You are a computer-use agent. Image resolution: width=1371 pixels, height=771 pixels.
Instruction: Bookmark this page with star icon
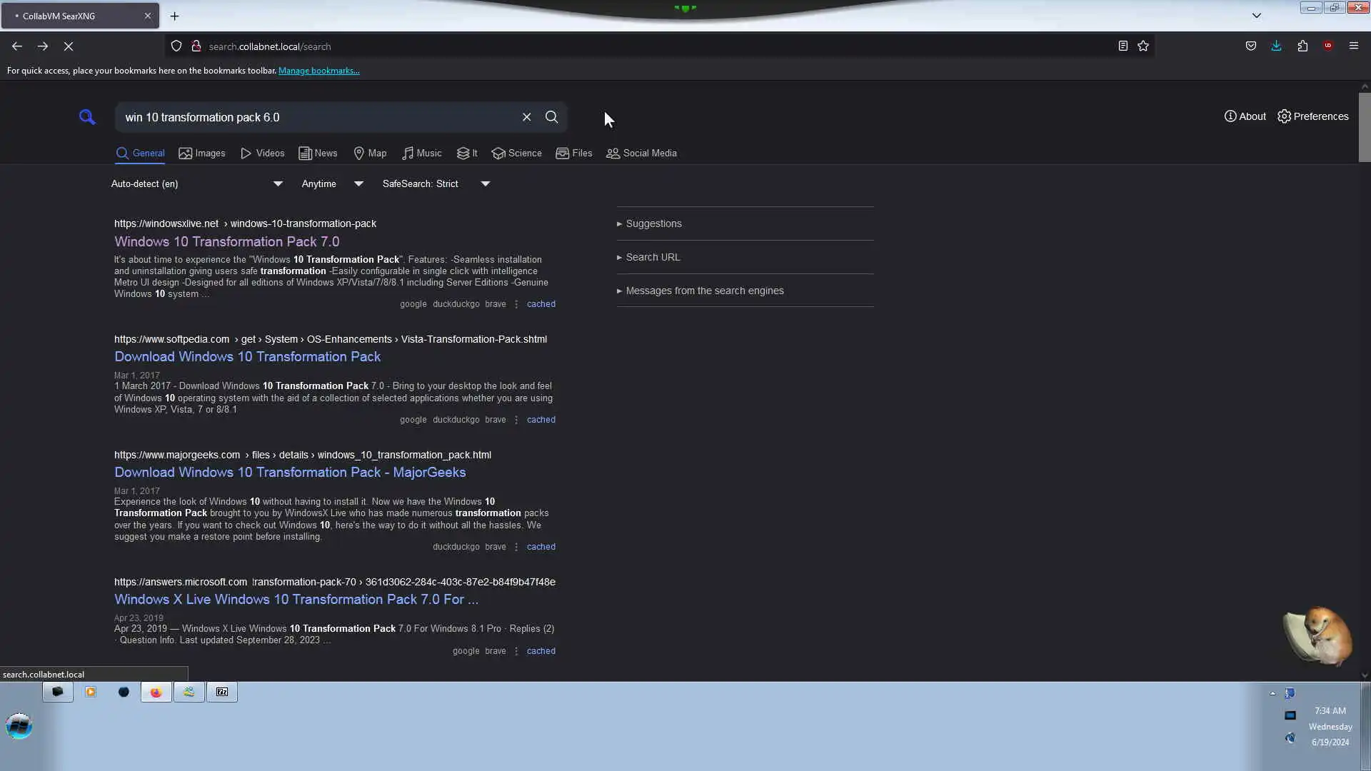point(1143,46)
